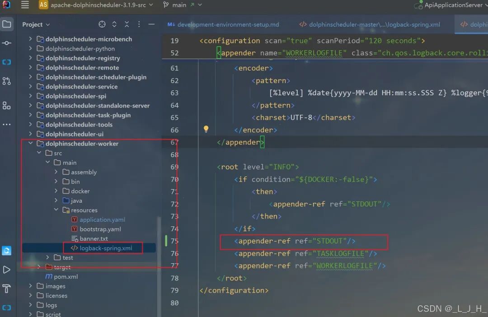Click the charset UTF-8 line

(304, 117)
